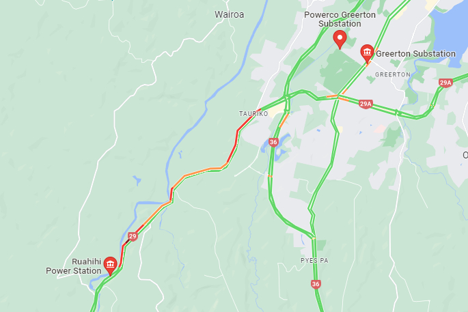Click the 29A shield at the east edge
Image resolution: width=468 pixels, height=312 pixels.
tap(445, 83)
